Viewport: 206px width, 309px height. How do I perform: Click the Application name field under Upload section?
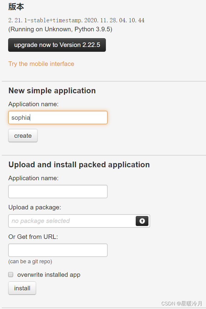point(58,192)
